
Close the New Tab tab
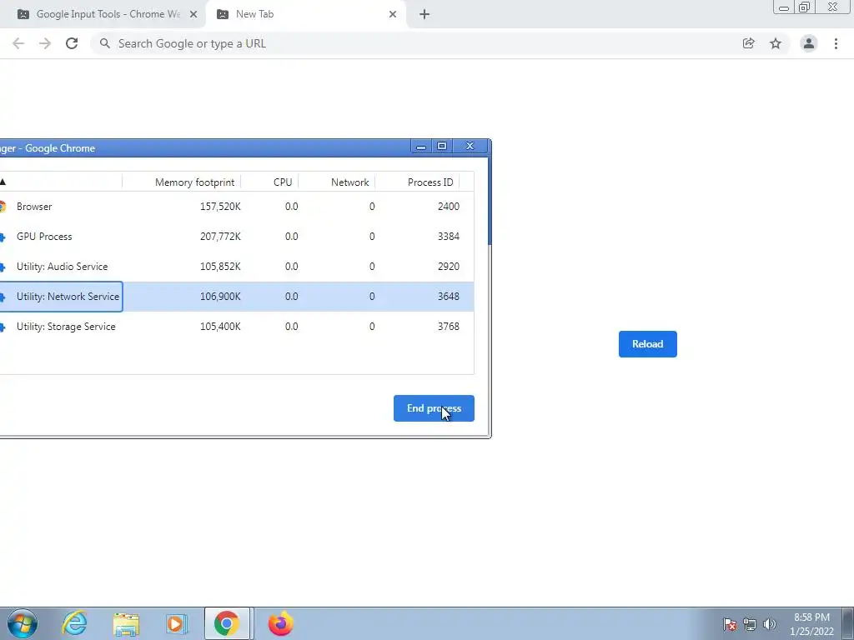393,14
